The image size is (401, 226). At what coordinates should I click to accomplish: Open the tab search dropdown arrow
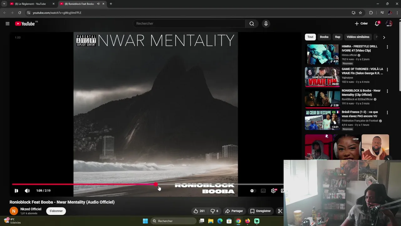coord(4,4)
